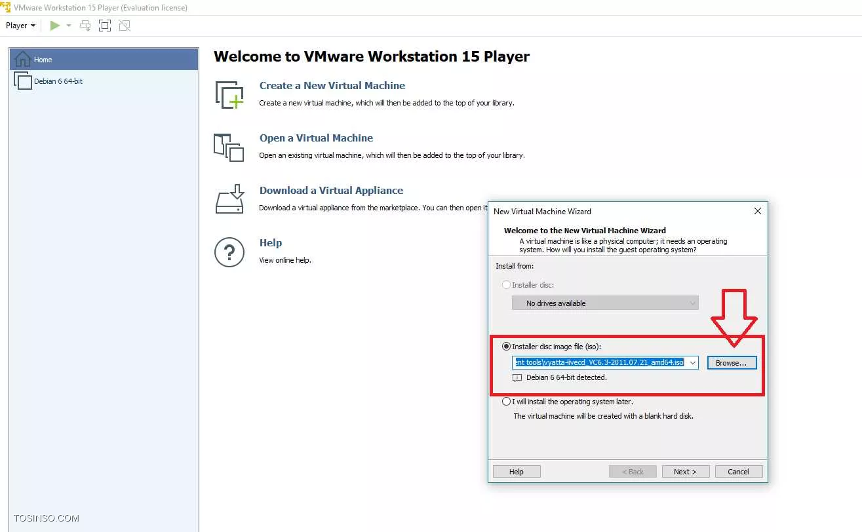
Task: Click the Cancel button in wizard
Action: (738, 472)
